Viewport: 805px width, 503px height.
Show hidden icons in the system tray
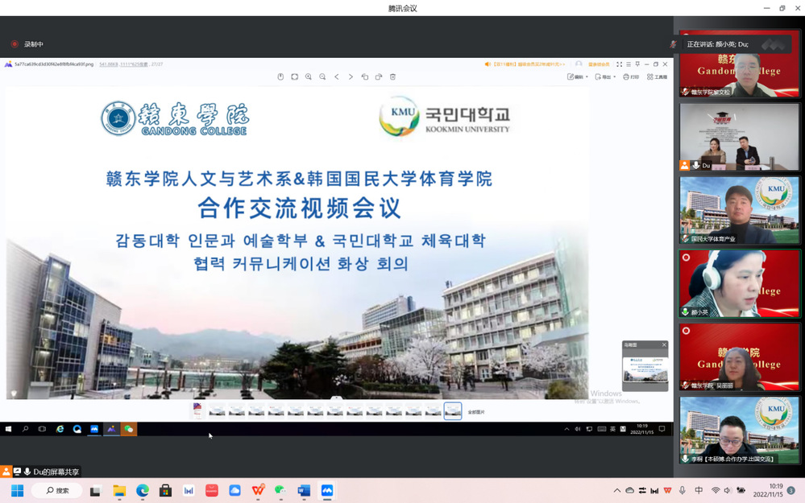click(617, 490)
